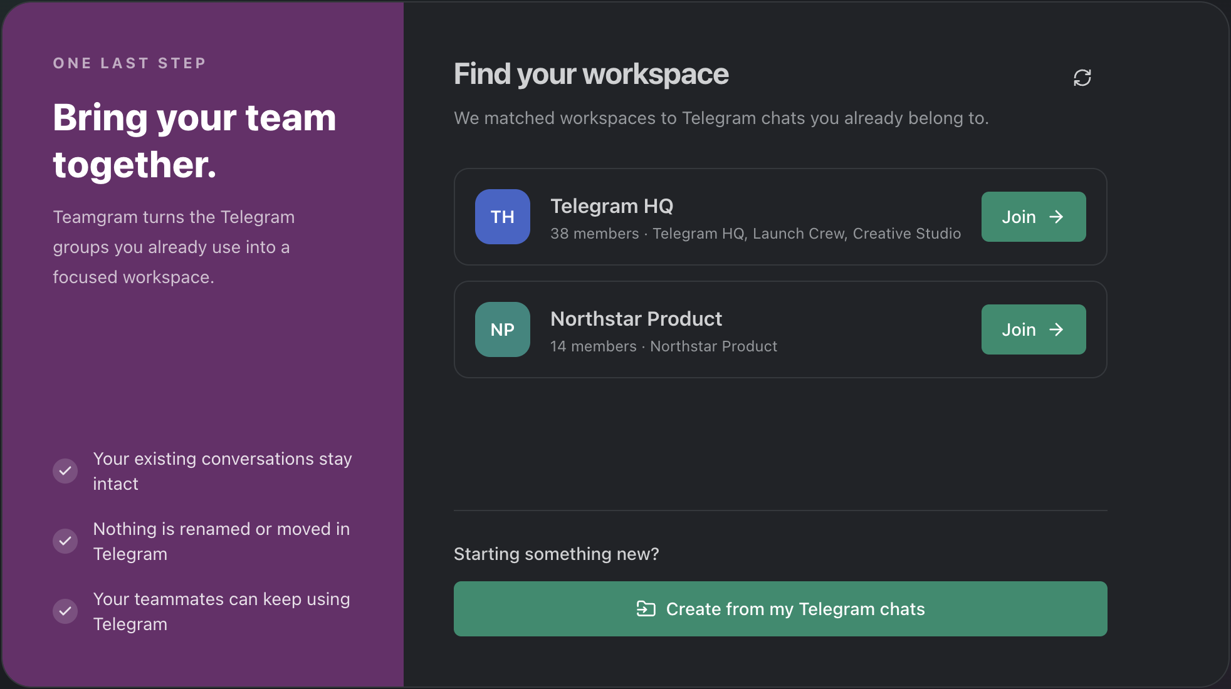Click the ONE LAST STEP label
The image size is (1231, 689).
point(130,63)
